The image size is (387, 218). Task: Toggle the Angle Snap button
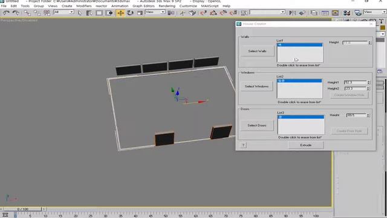tap(213, 13)
